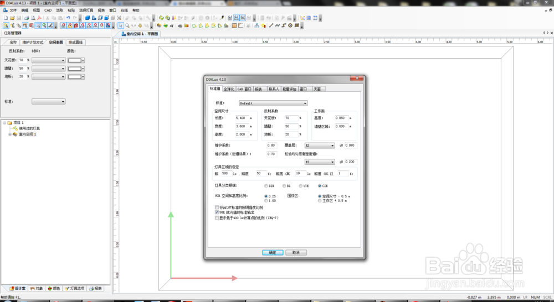Click the DIALux logo icon in menu bar
Image resolution: width=554 pixels, height=302 pixels.
click(x=6, y=10)
